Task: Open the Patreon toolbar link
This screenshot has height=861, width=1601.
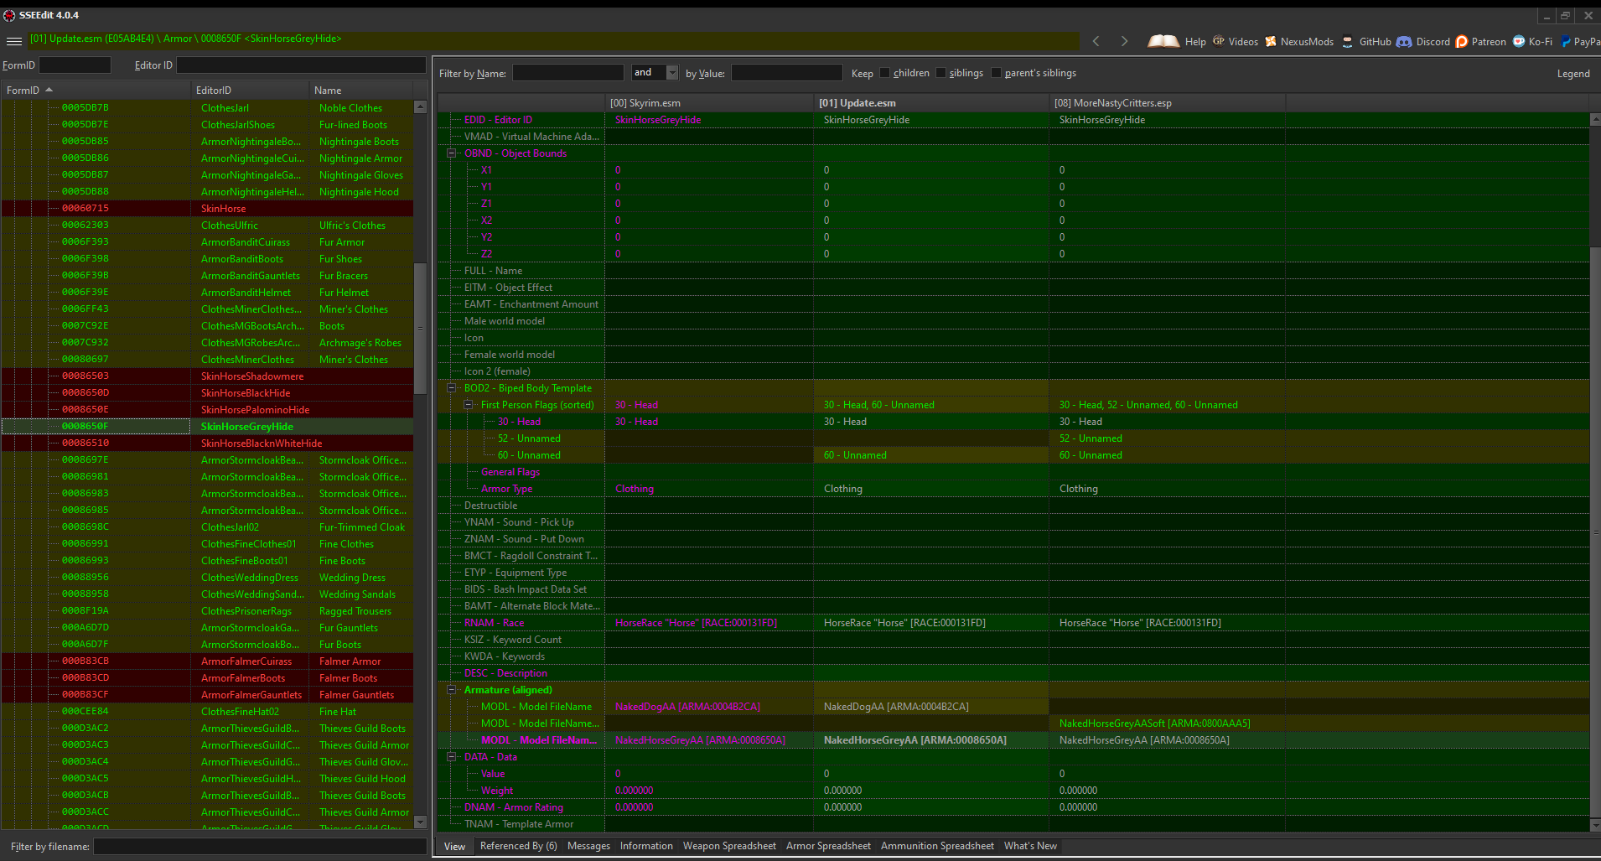Action: coord(1481,41)
